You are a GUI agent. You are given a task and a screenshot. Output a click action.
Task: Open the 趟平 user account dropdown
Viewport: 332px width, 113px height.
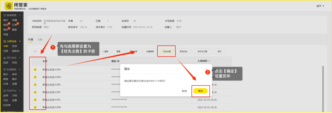(x=320, y=6)
